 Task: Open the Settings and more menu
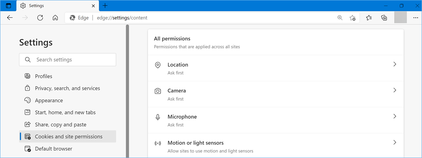click(416, 18)
